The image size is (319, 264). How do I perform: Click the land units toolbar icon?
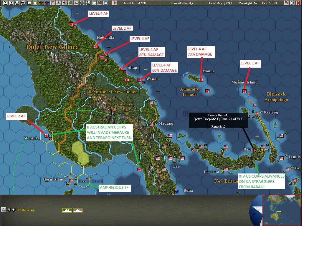coord(76,3)
